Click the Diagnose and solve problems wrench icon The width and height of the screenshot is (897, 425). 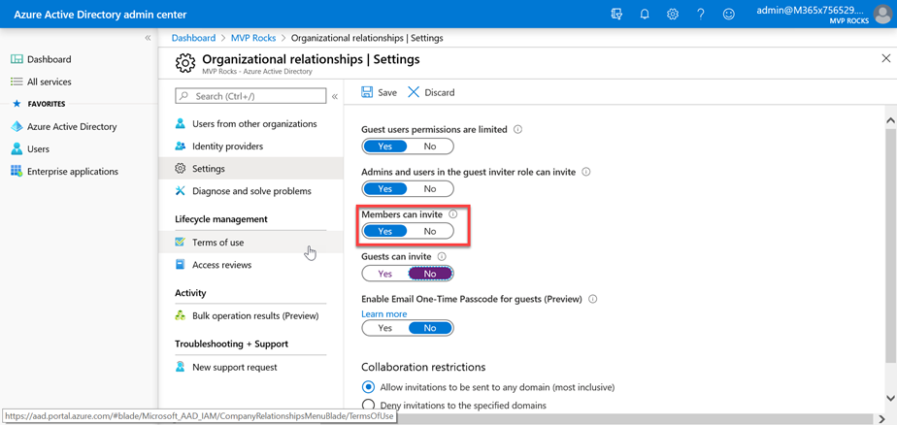pos(181,190)
